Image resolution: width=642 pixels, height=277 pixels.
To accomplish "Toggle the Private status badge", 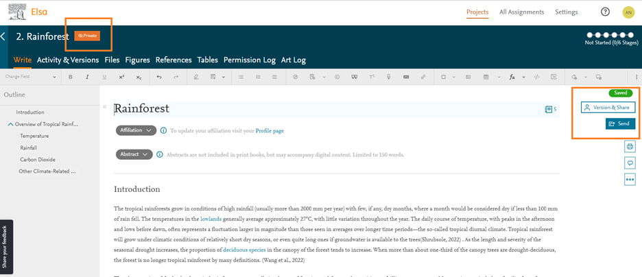I will tap(88, 36).
